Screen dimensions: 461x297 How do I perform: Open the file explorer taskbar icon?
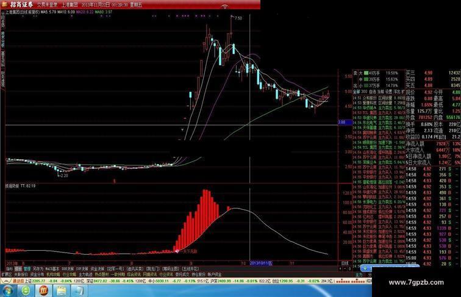61,291
